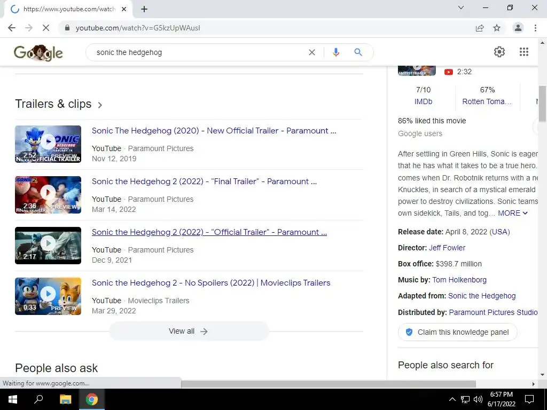Image resolution: width=547 pixels, height=410 pixels.
Task: Open the Windows Start menu
Action: [13, 399]
